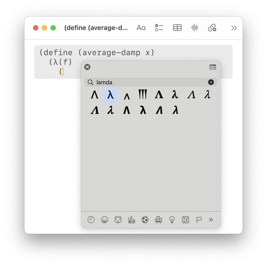Close the character picker popup

click(x=87, y=67)
